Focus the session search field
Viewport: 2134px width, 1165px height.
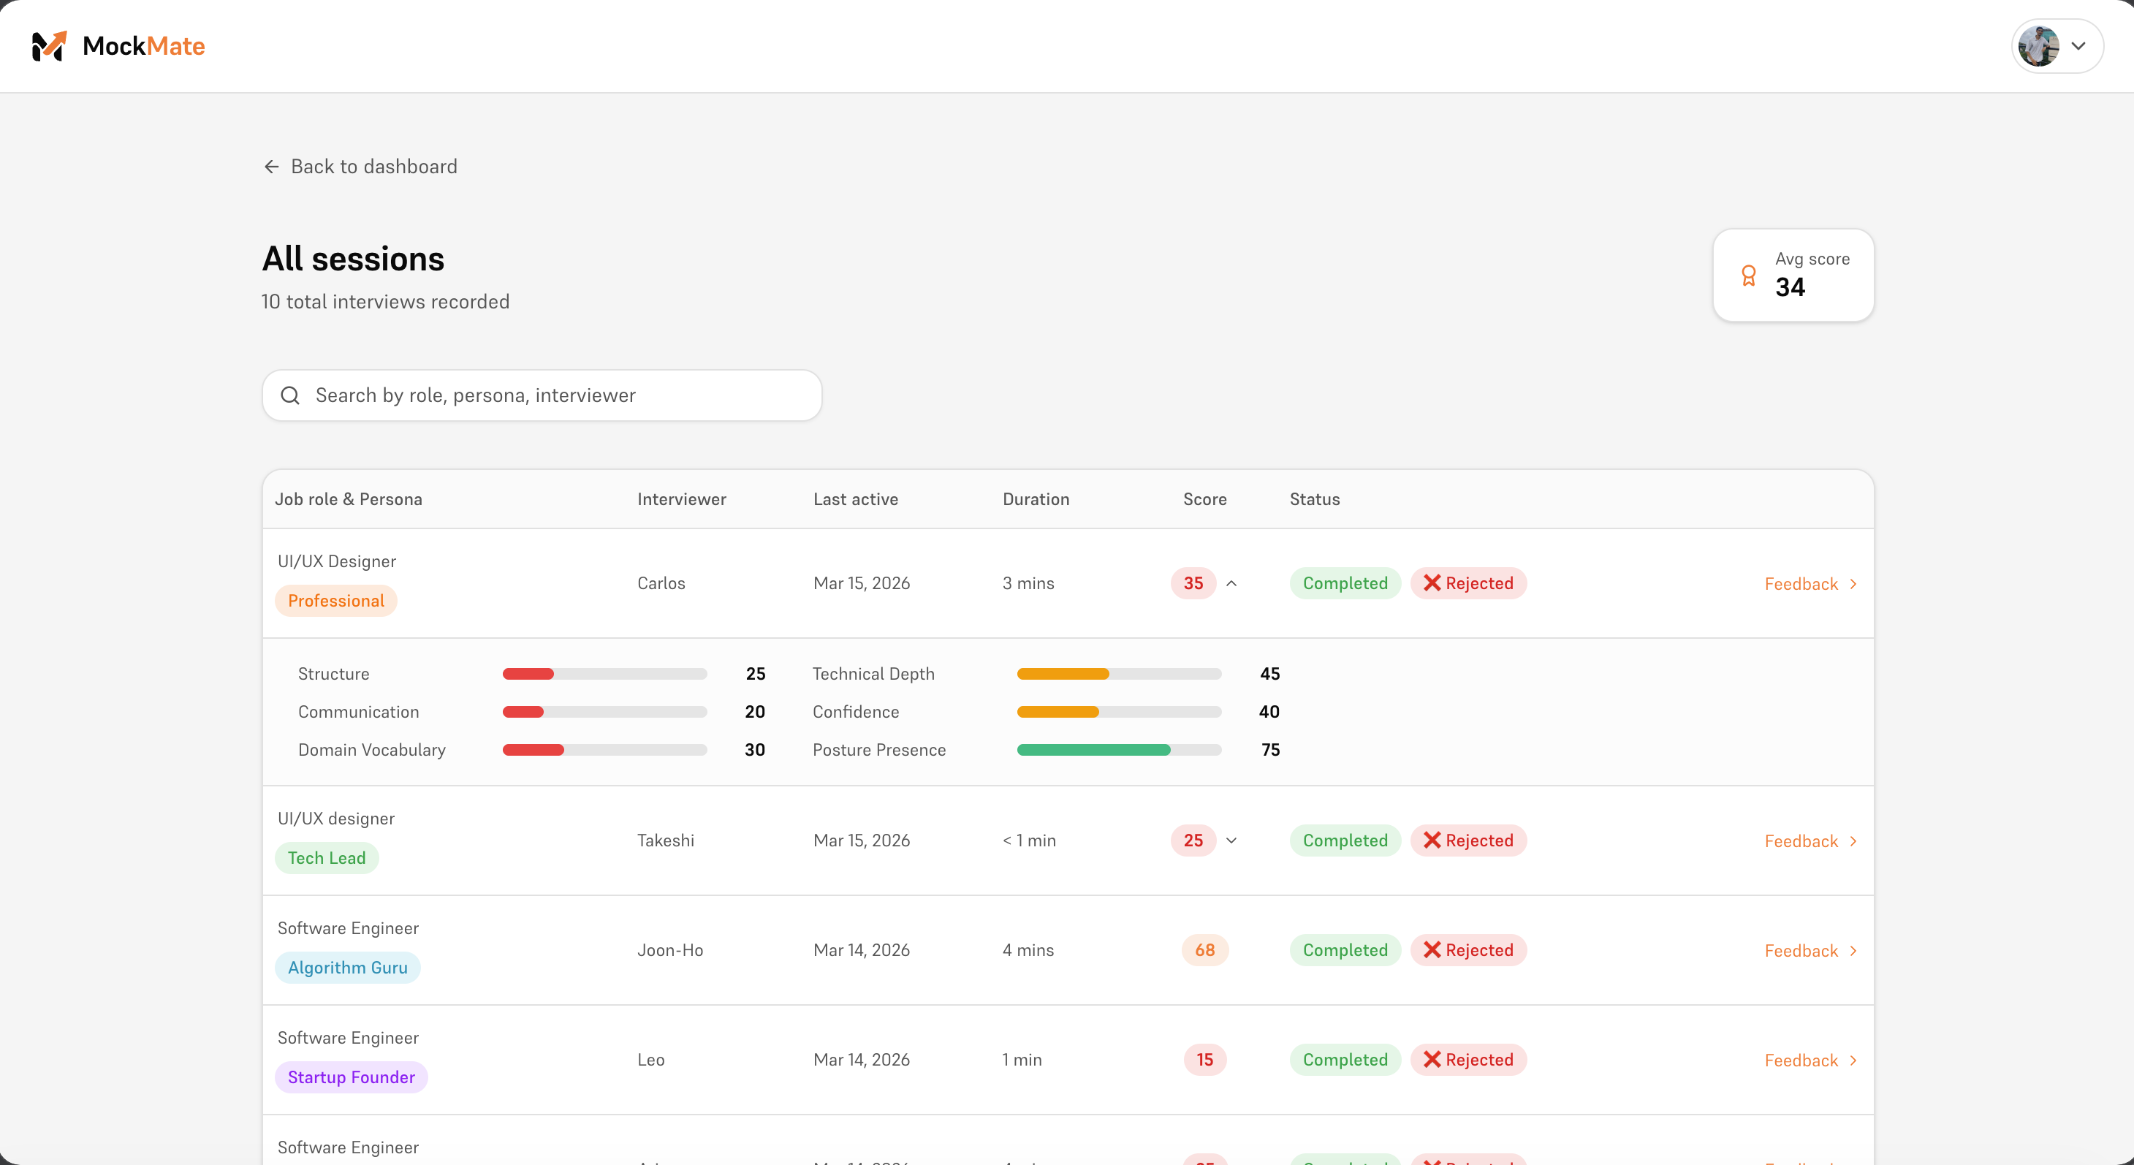(555, 395)
